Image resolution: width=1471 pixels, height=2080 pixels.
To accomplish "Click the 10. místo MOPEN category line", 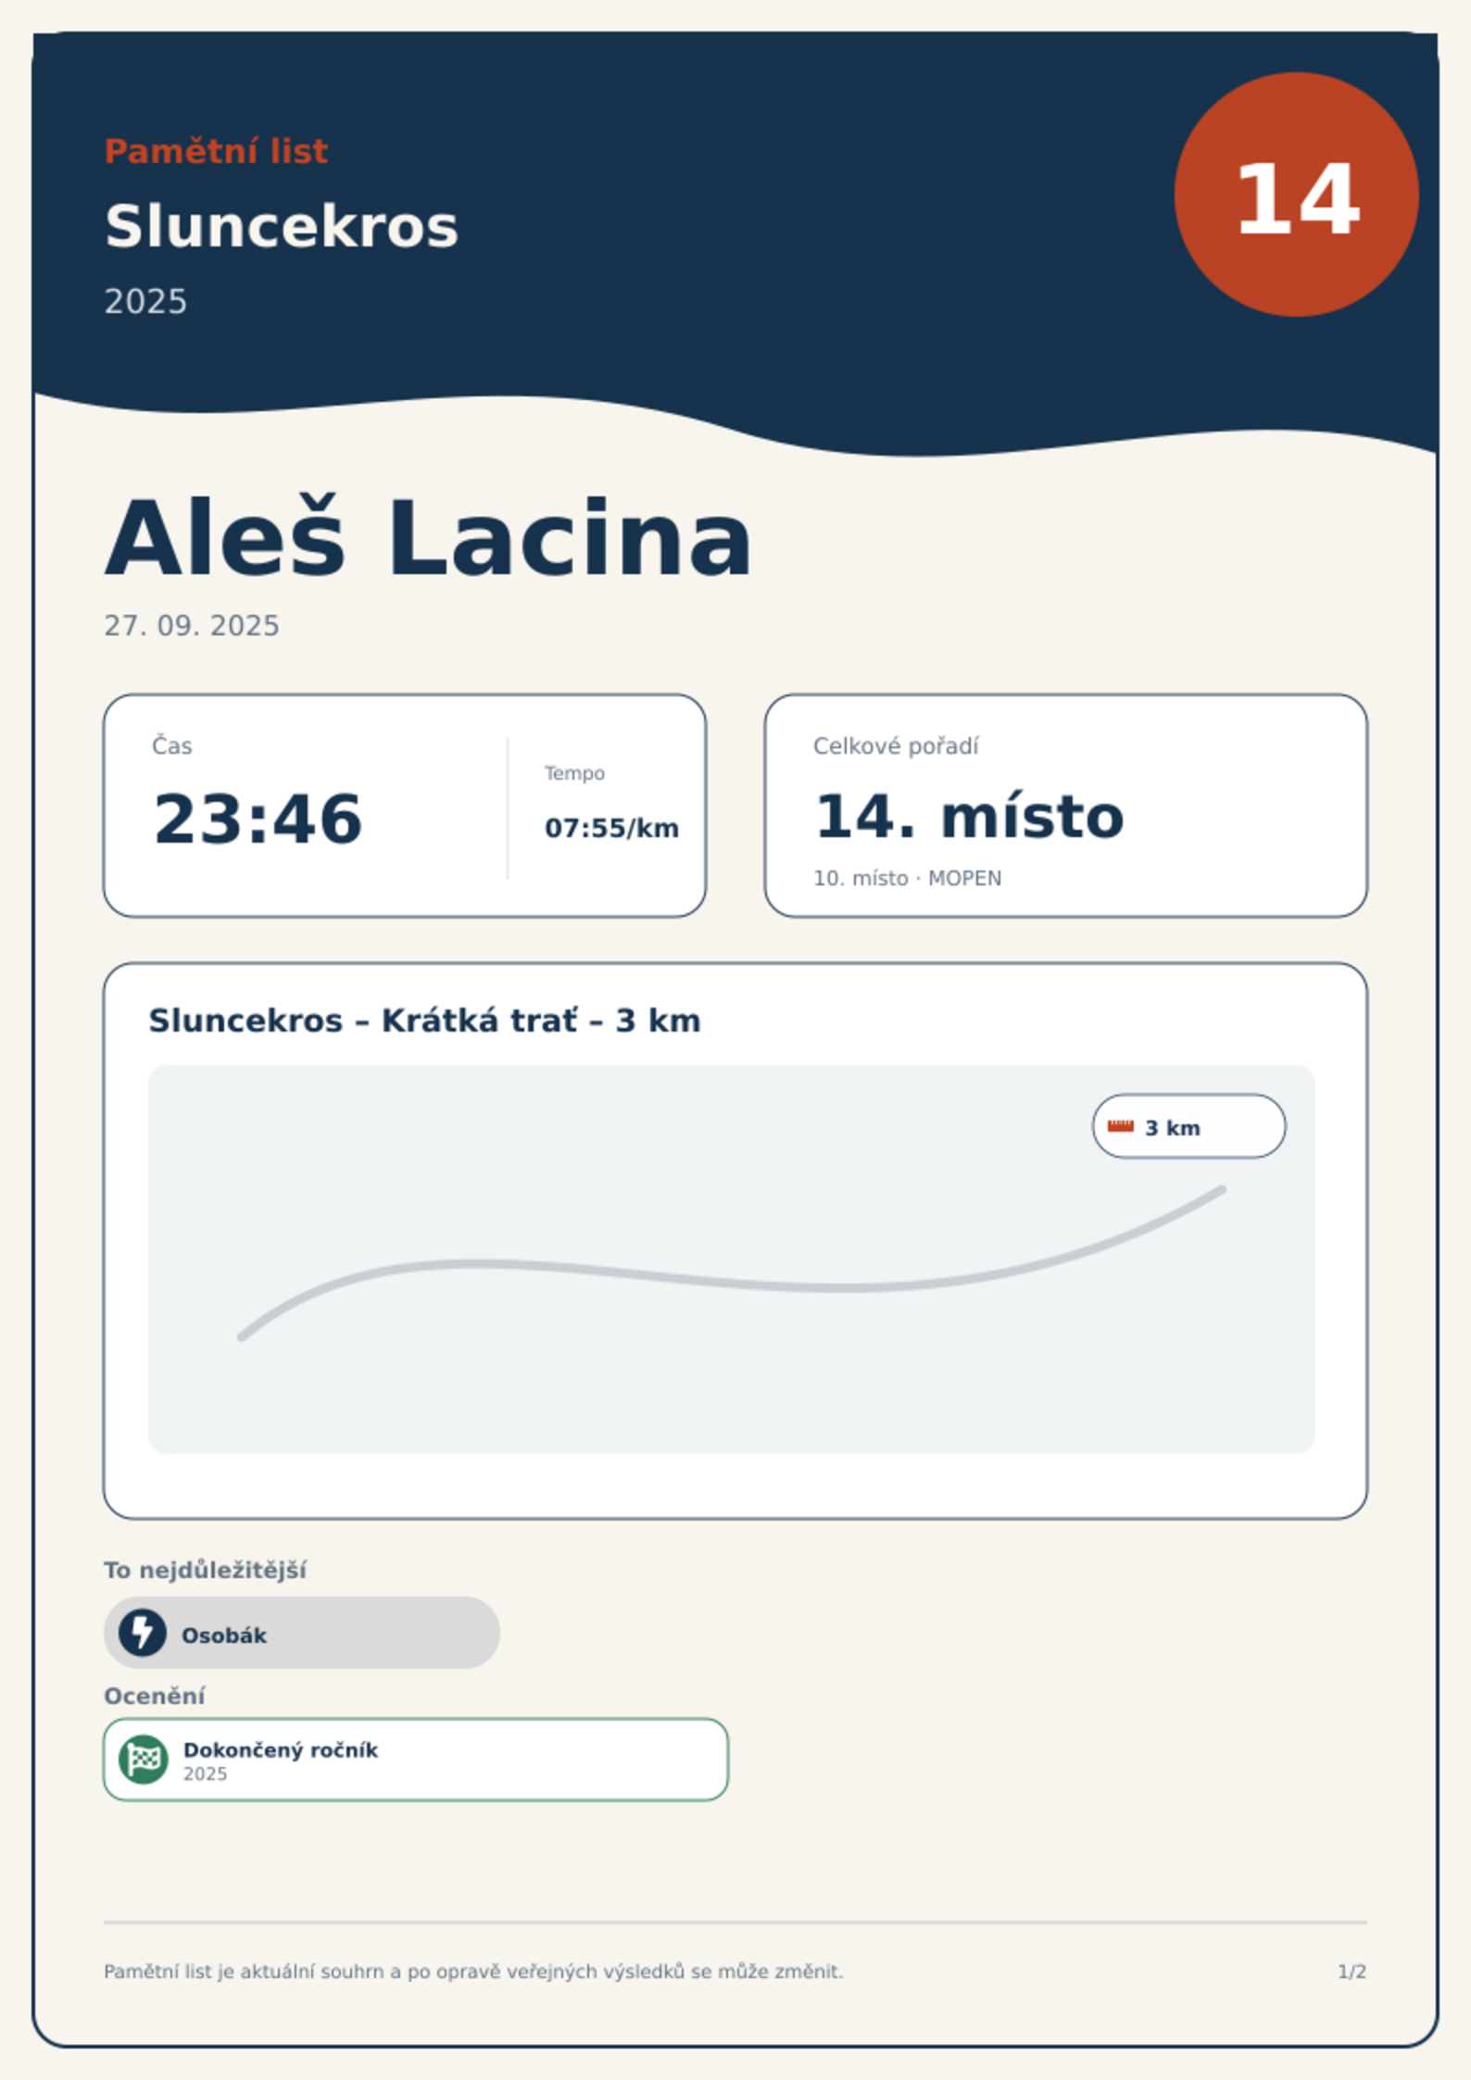I will click(x=907, y=878).
